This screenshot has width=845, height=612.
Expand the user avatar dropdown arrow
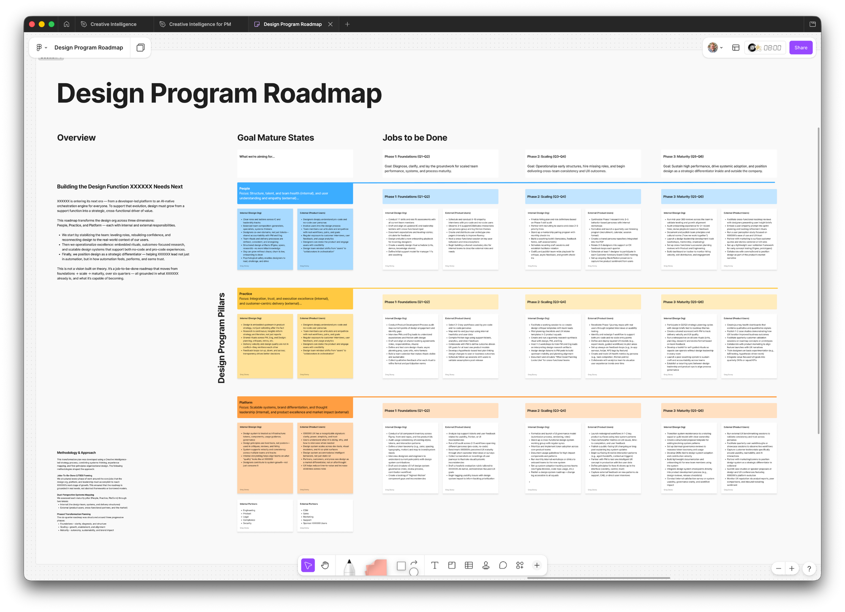pos(721,48)
